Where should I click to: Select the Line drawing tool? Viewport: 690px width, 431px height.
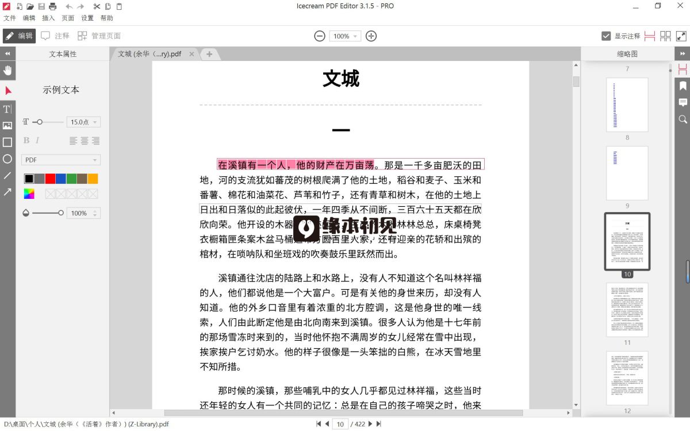(7, 175)
